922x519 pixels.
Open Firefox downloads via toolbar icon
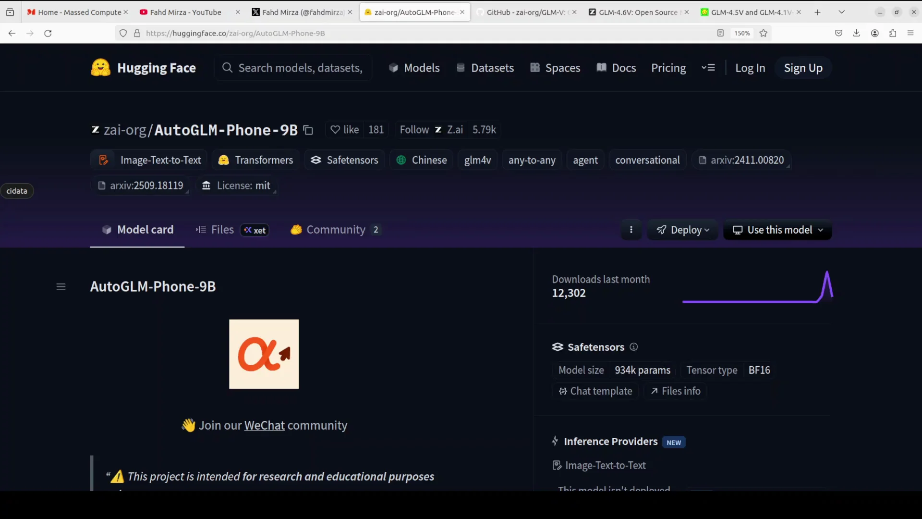[857, 33]
